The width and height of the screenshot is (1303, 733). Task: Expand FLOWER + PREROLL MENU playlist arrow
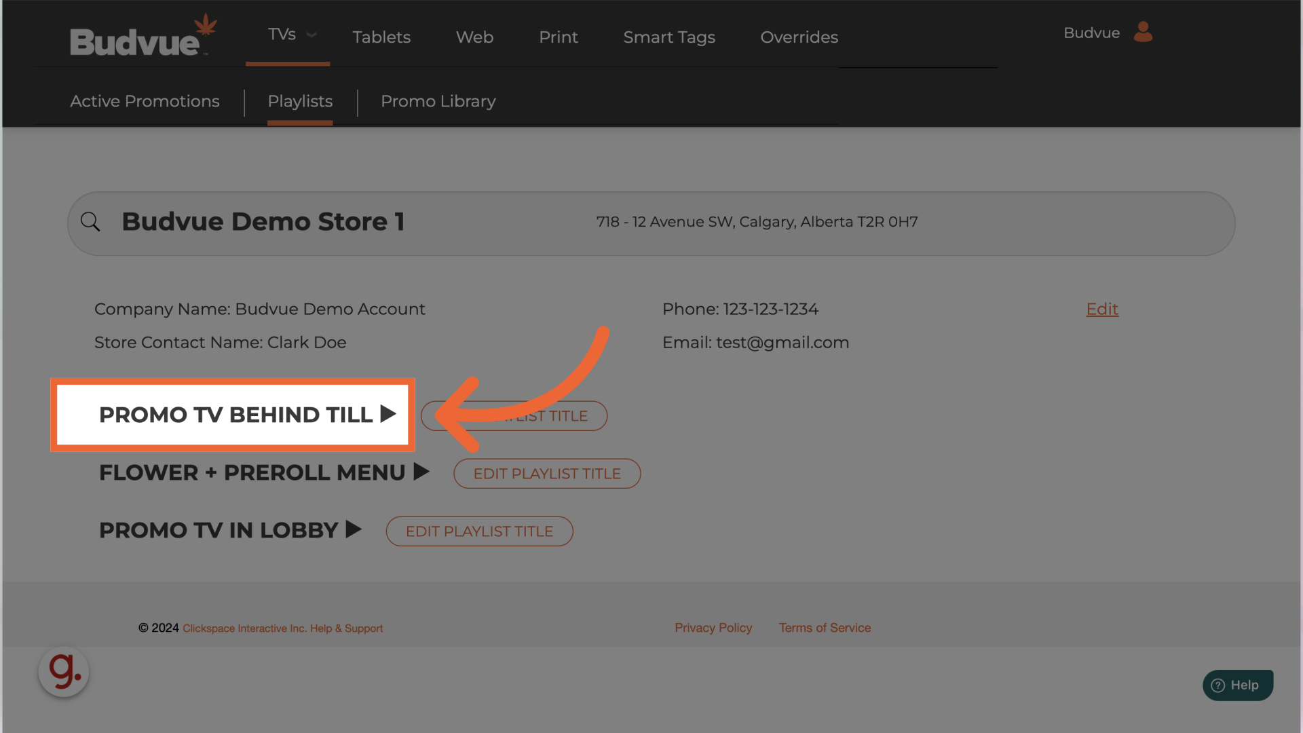point(421,472)
